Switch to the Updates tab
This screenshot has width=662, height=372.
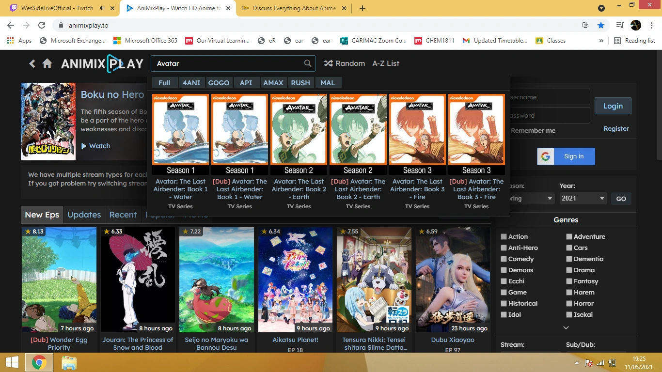click(x=84, y=215)
